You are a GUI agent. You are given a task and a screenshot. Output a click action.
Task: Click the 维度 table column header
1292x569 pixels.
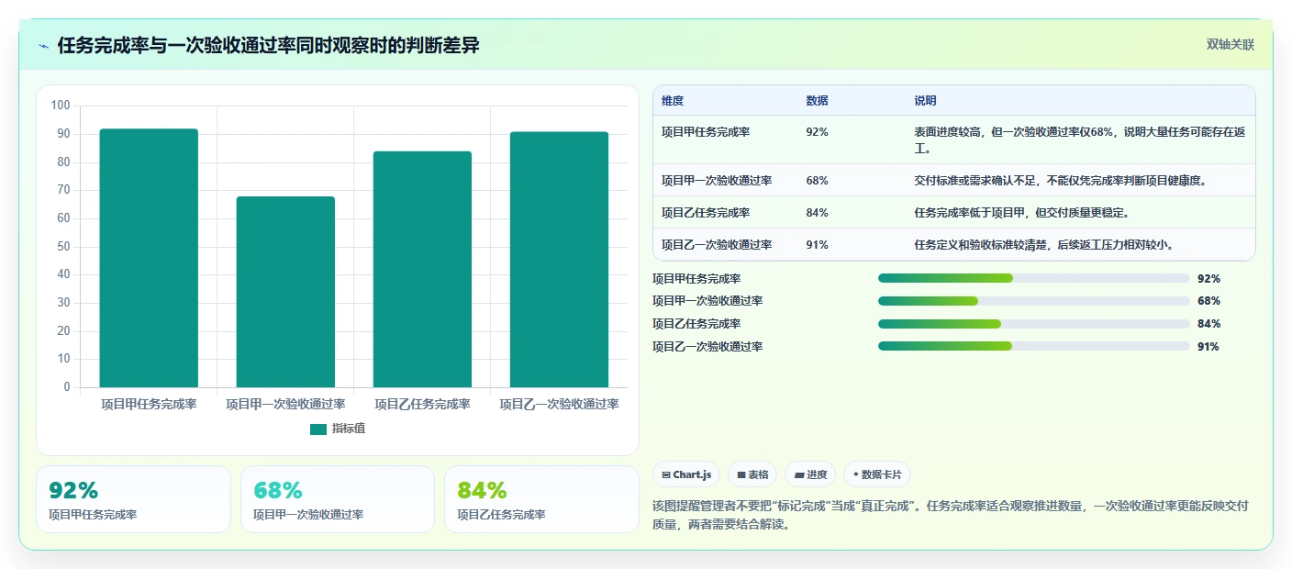click(x=673, y=100)
